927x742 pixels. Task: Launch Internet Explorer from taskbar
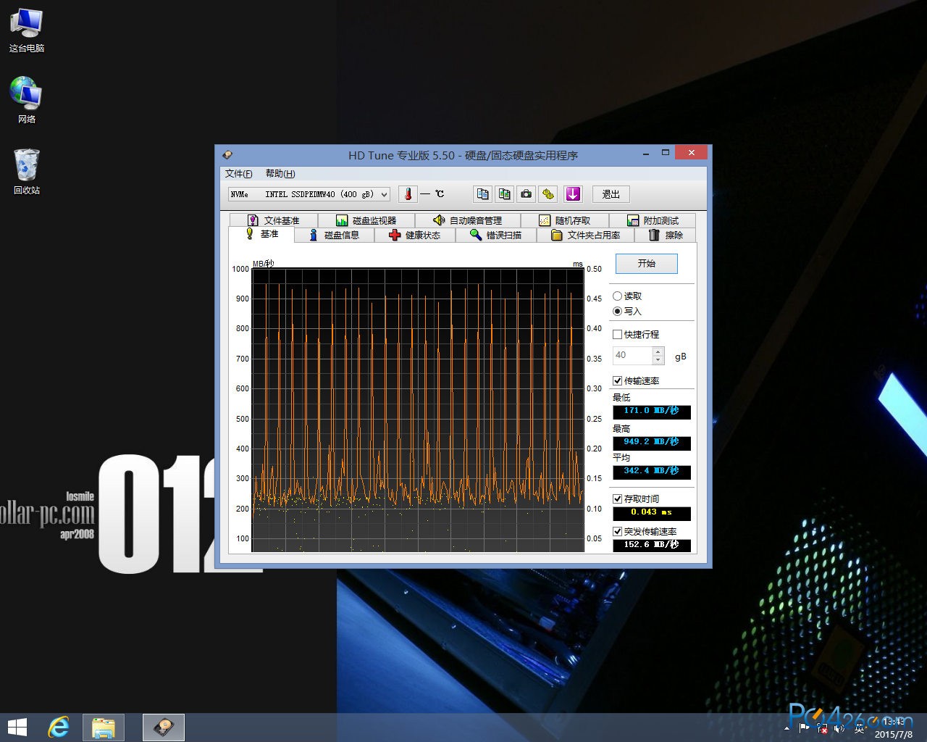pyautogui.click(x=59, y=728)
